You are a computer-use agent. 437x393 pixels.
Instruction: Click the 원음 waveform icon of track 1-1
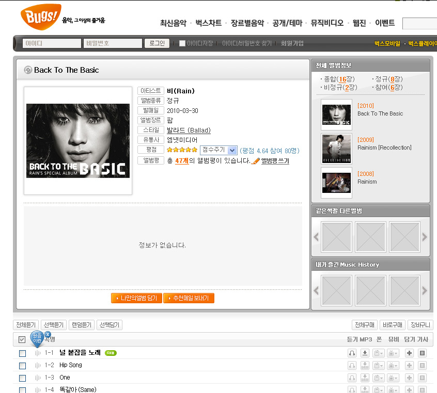tap(38, 353)
